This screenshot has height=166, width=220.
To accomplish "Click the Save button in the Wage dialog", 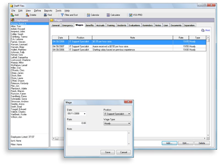I will [x=108, y=152].
